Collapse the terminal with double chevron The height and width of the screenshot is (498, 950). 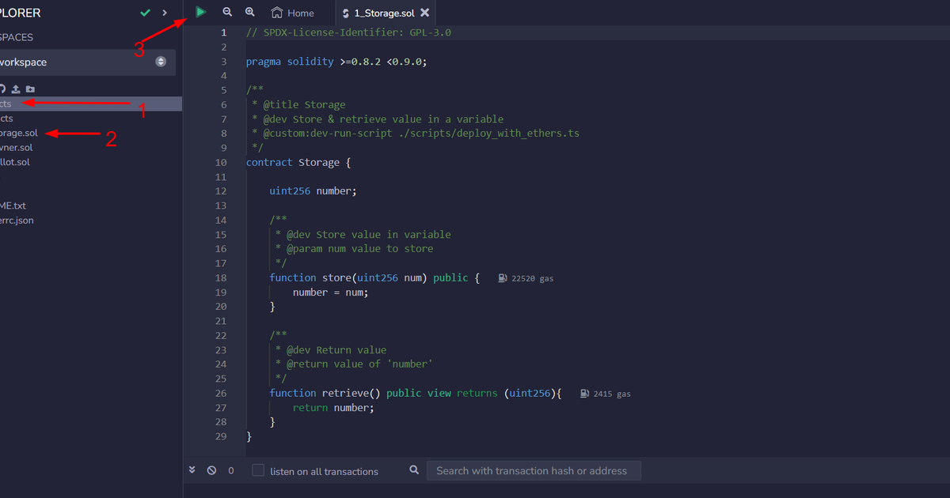(x=192, y=470)
